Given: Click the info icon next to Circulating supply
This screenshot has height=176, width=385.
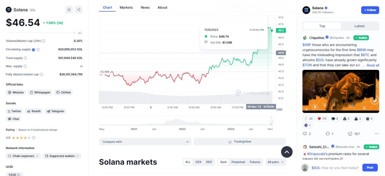Looking at the screenshot, I should (x=38, y=50).
